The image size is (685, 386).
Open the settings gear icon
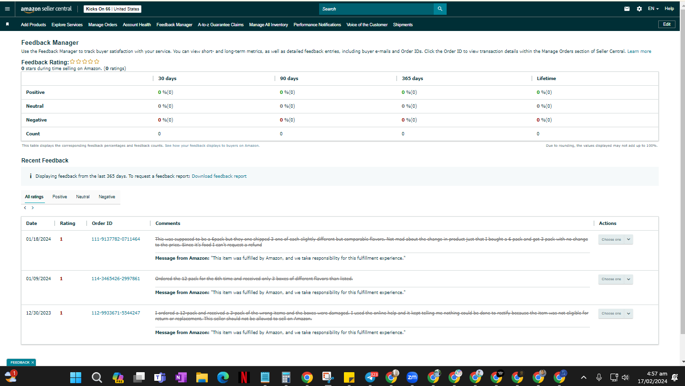pos(640,9)
